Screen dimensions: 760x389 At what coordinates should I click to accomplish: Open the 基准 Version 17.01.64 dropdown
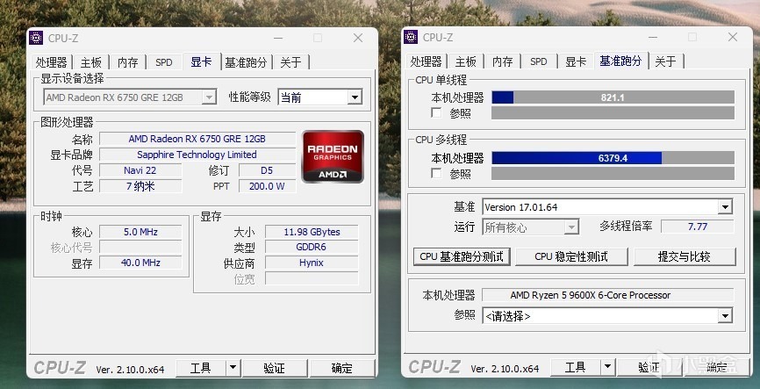point(606,207)
